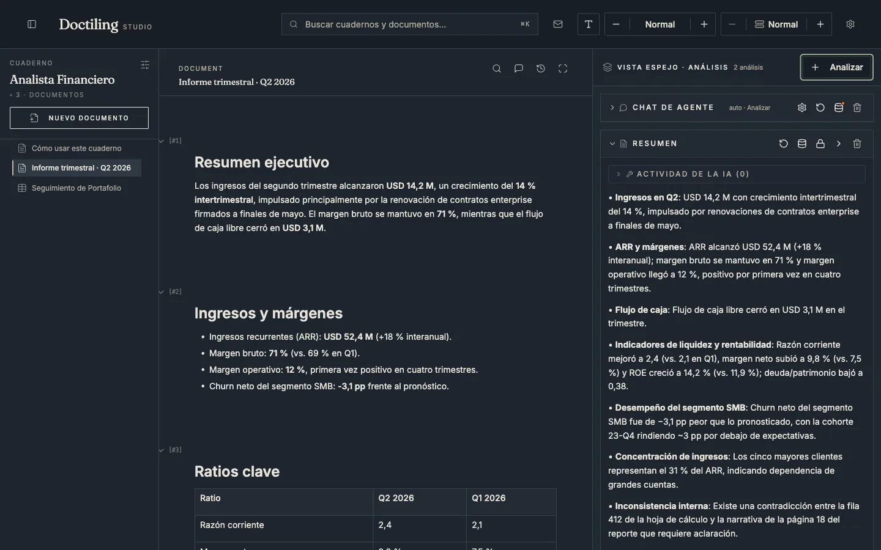Decrease line spacing with second minus

click(x=732, y=24)
